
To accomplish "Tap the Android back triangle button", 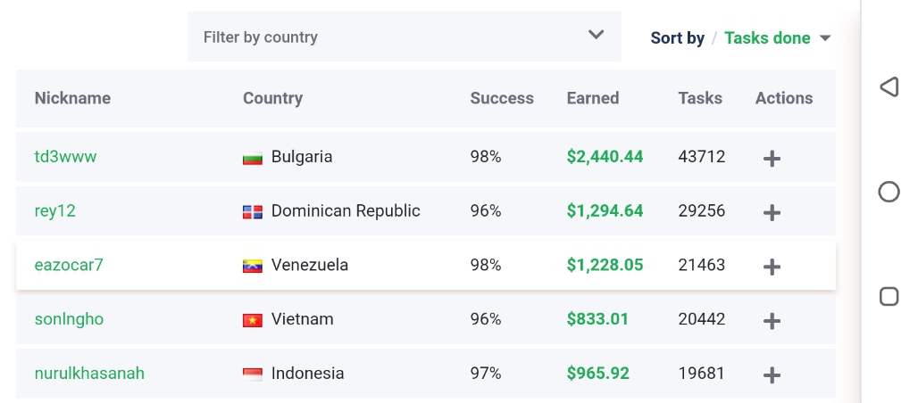I will (889, 86).
